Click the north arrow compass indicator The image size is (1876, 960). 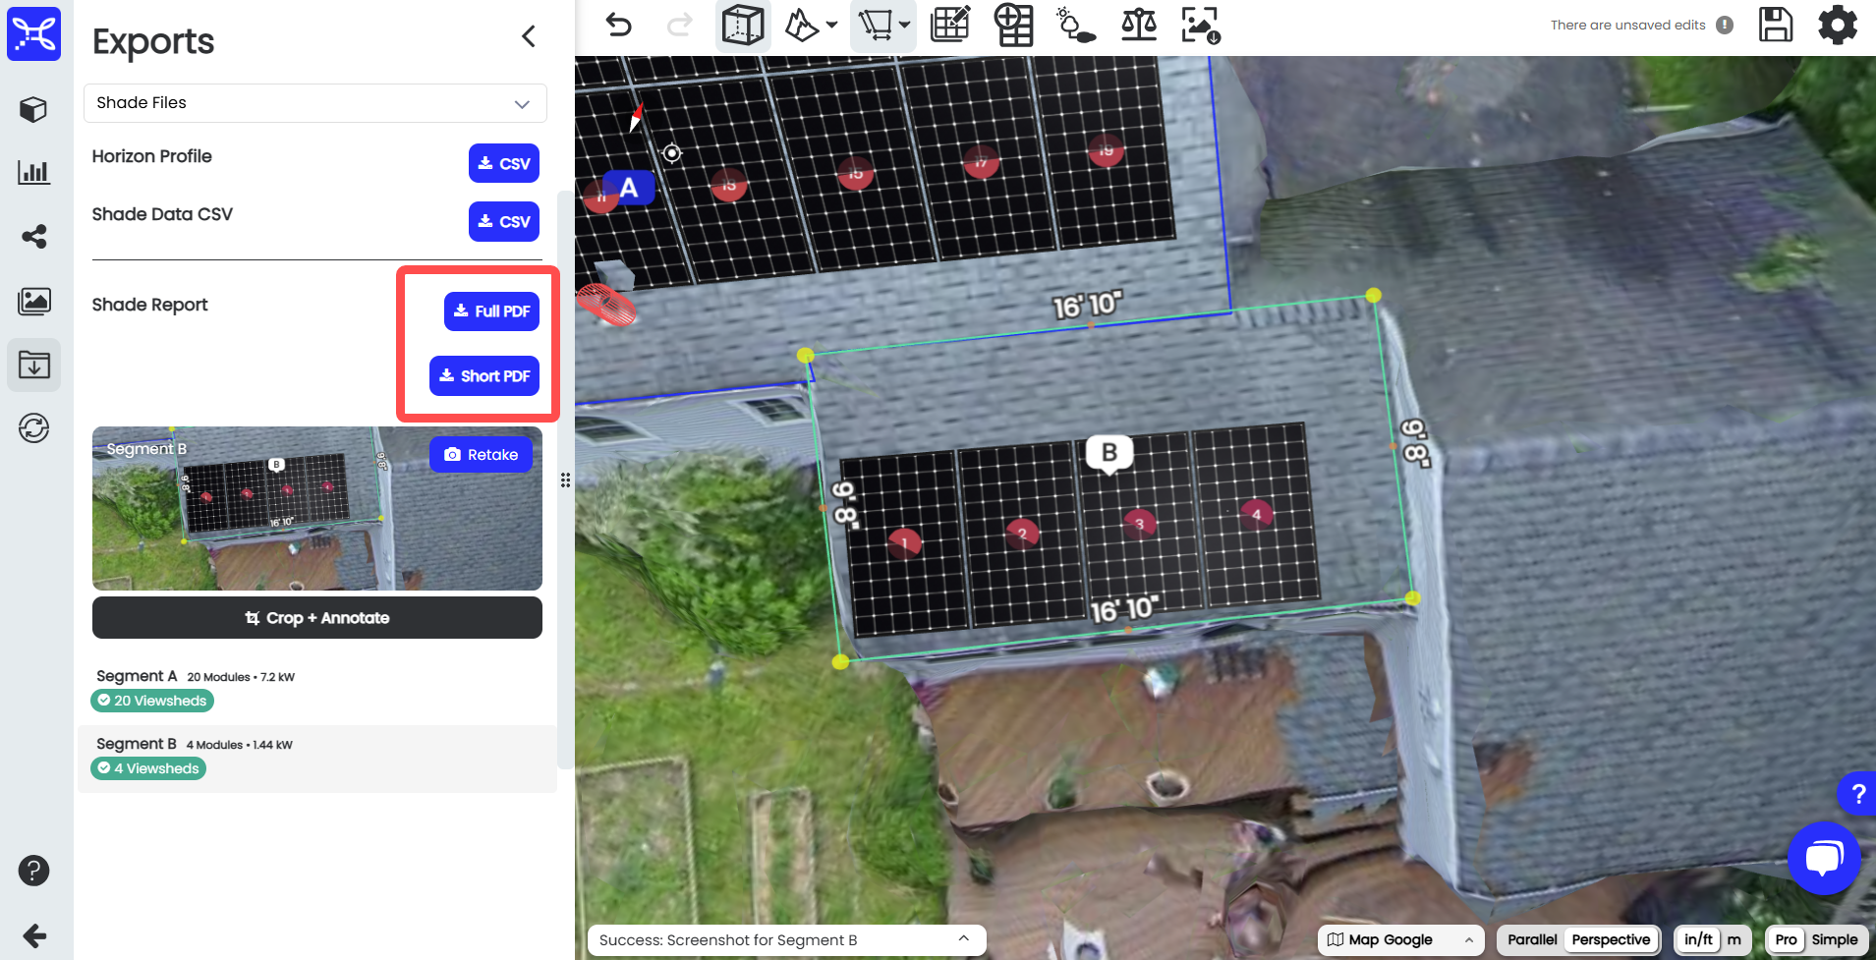(x=636, y=117)
